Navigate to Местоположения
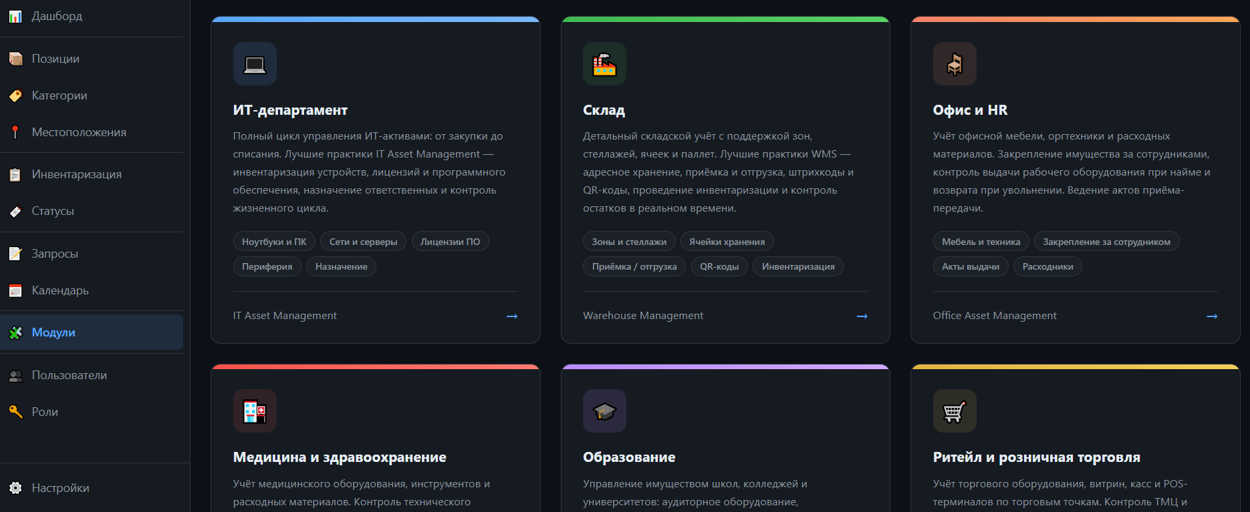The height and width of the screenshot is (512, 1250). tap(92, 132)
